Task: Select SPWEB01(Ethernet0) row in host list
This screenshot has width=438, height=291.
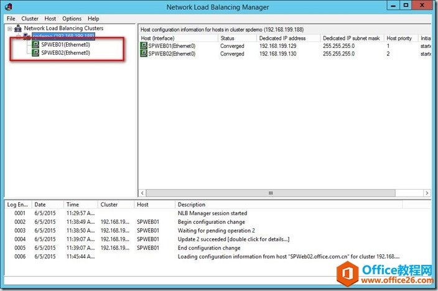Action: tap(285, 46)
